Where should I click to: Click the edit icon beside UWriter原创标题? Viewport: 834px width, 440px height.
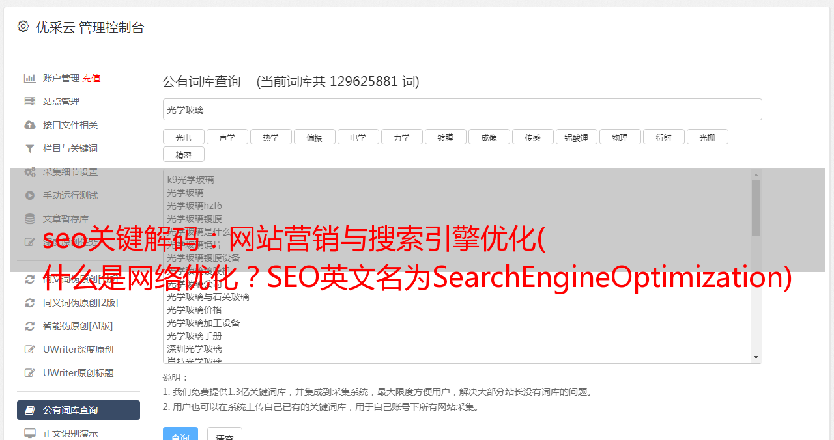pyautogui.click(x=30, y=373)
